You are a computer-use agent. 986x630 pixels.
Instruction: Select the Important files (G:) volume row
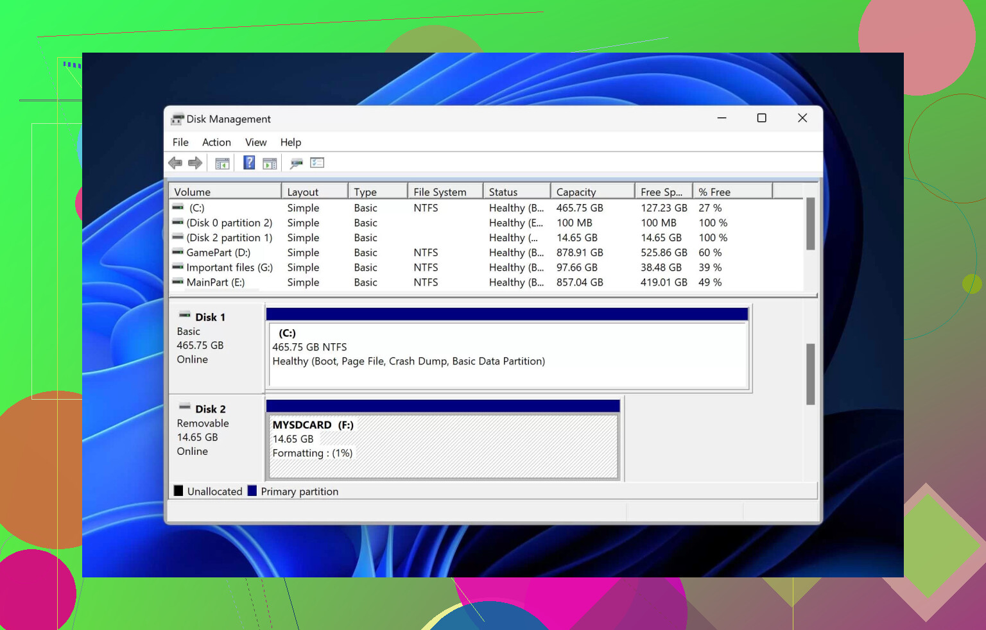point(229,268)
